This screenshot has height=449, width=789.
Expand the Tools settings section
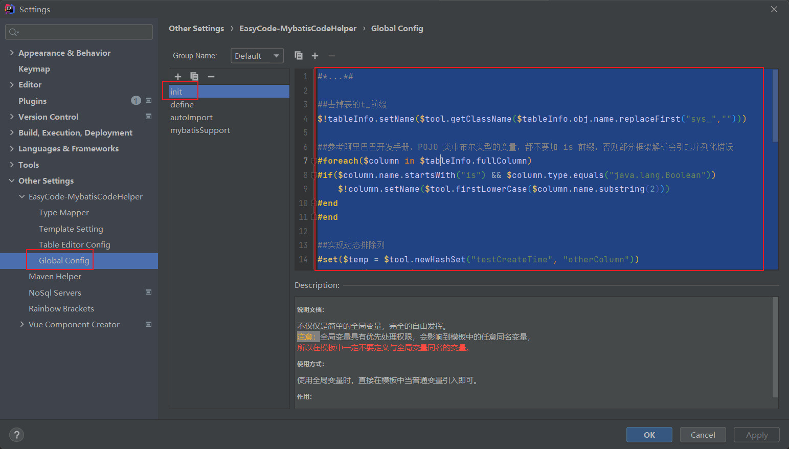tap(12, 165)
